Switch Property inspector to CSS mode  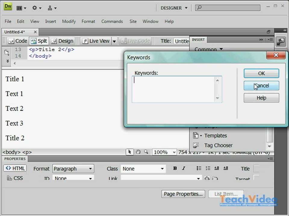pos(15,178)
